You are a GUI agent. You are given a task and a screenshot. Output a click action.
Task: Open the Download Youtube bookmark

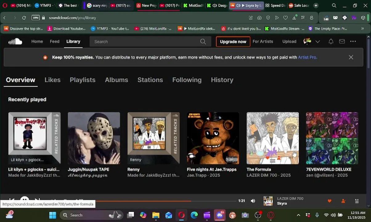[66, 29]
